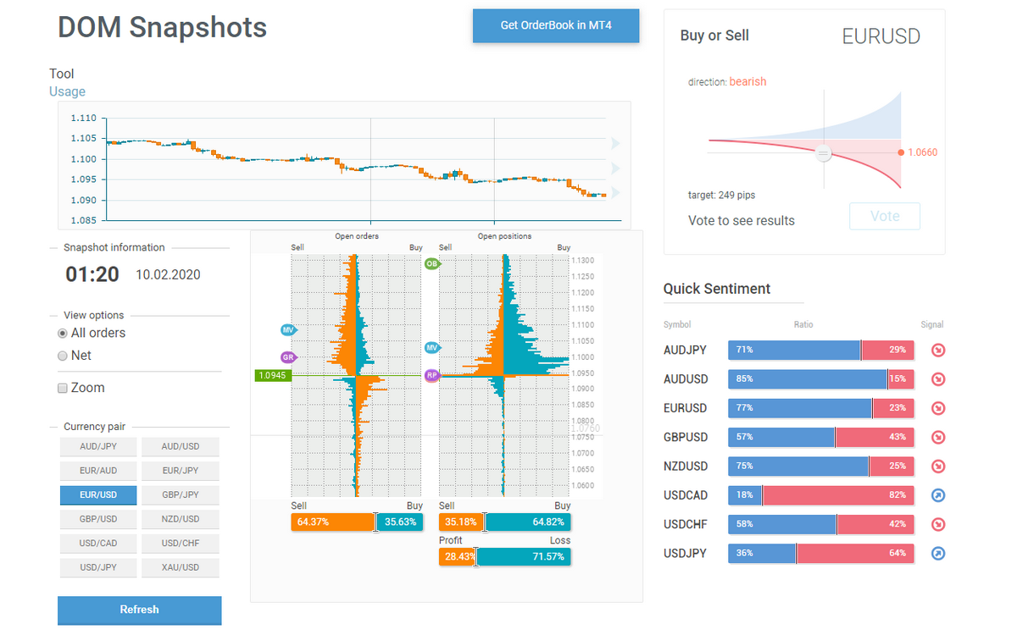Image resolution: width=1017 pixels, height=635 pixels.
Task: Click the bearish signal icon beside GBPUSD
Action: point(937,437)
